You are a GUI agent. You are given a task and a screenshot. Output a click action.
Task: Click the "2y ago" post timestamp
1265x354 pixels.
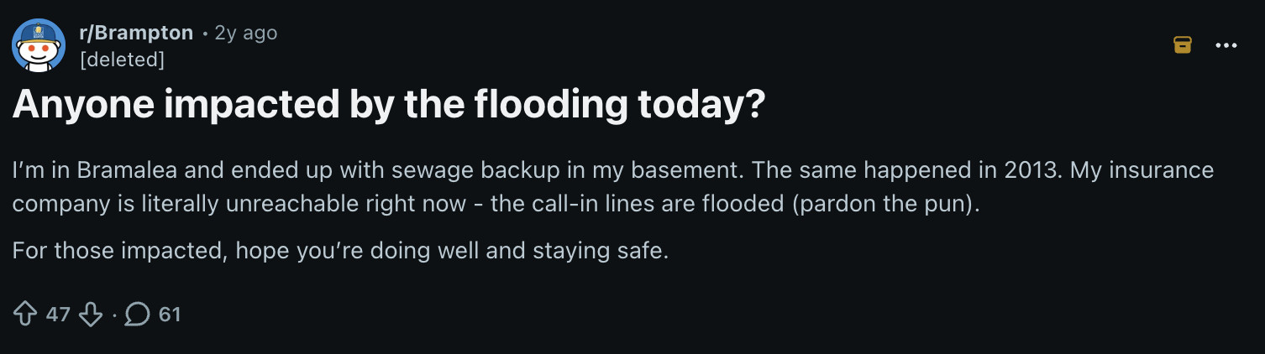(245, 33)
